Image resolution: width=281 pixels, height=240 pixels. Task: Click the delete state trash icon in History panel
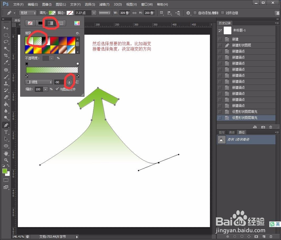[x=270, y=127]
